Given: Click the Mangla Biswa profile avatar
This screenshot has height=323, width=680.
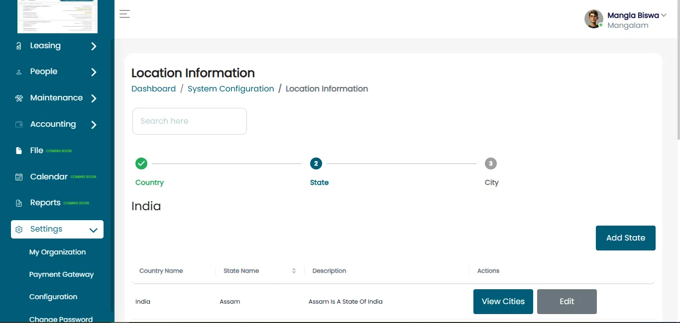Looking at the screenshot, I should (593, 19).
